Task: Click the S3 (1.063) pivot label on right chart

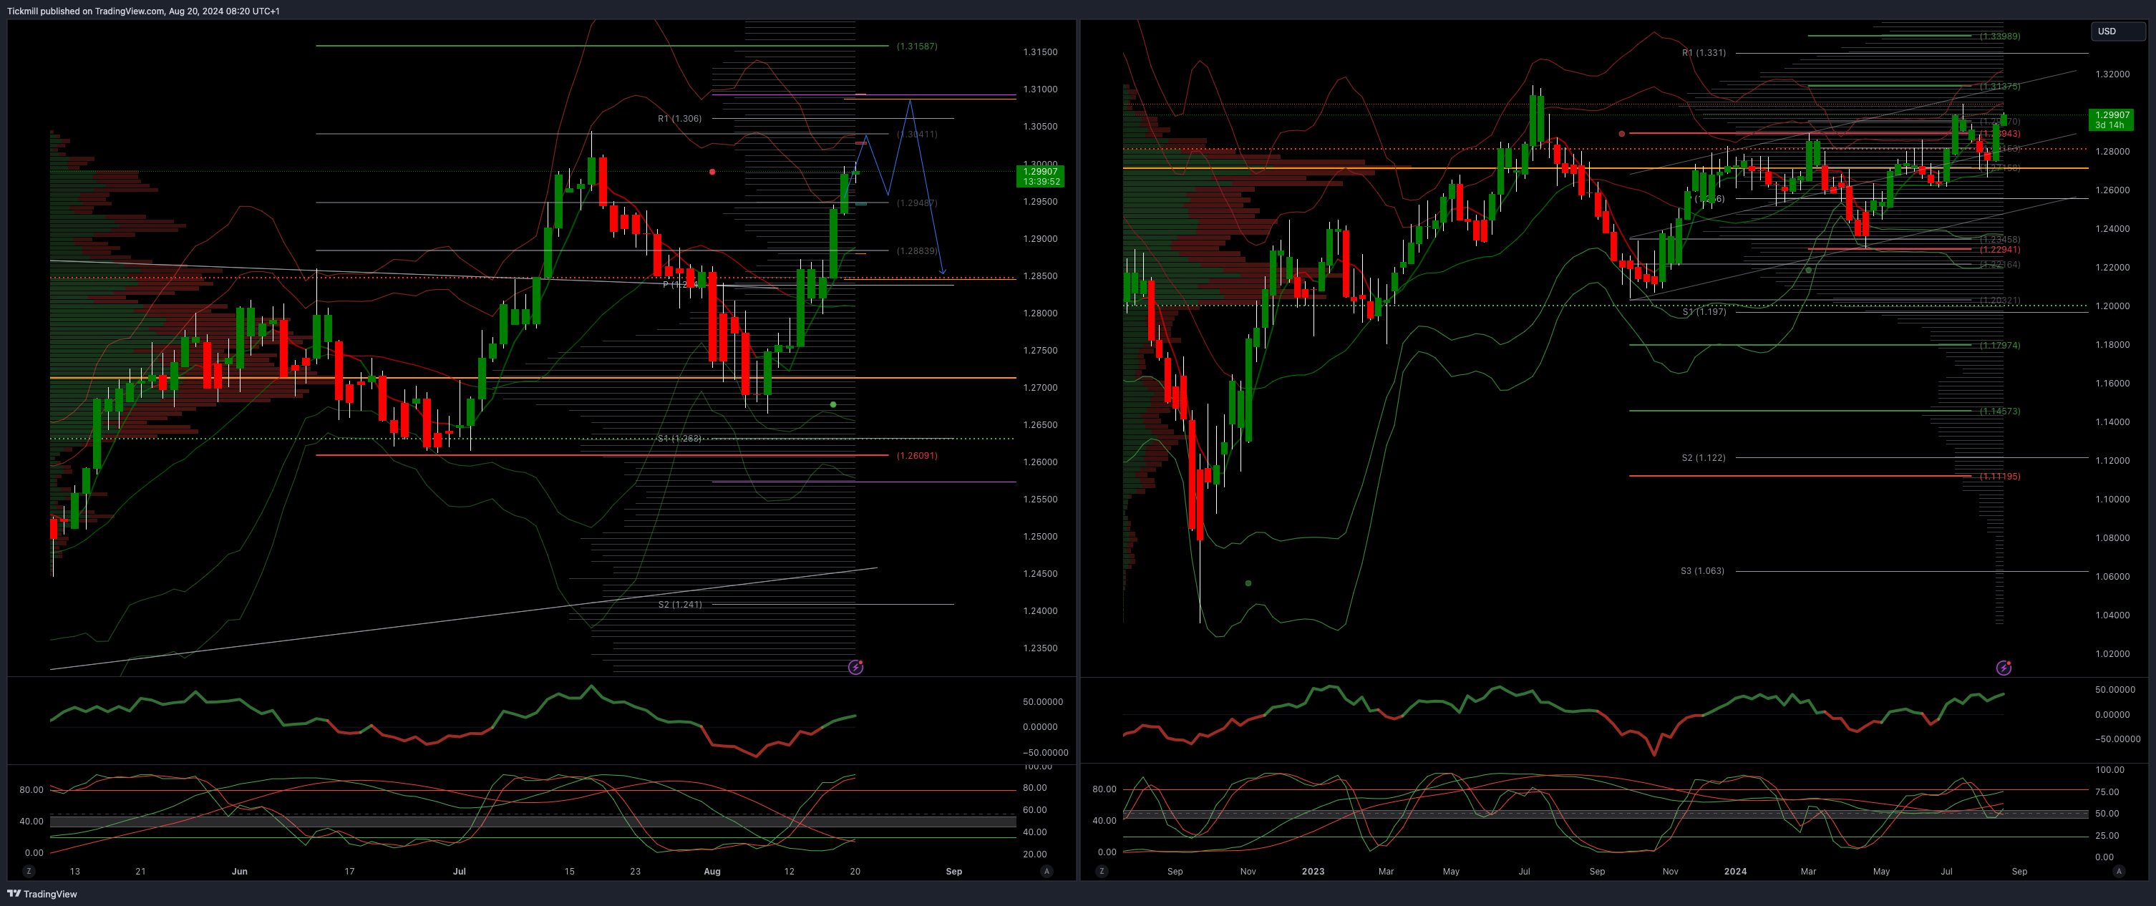Action: click(1702, 570)
